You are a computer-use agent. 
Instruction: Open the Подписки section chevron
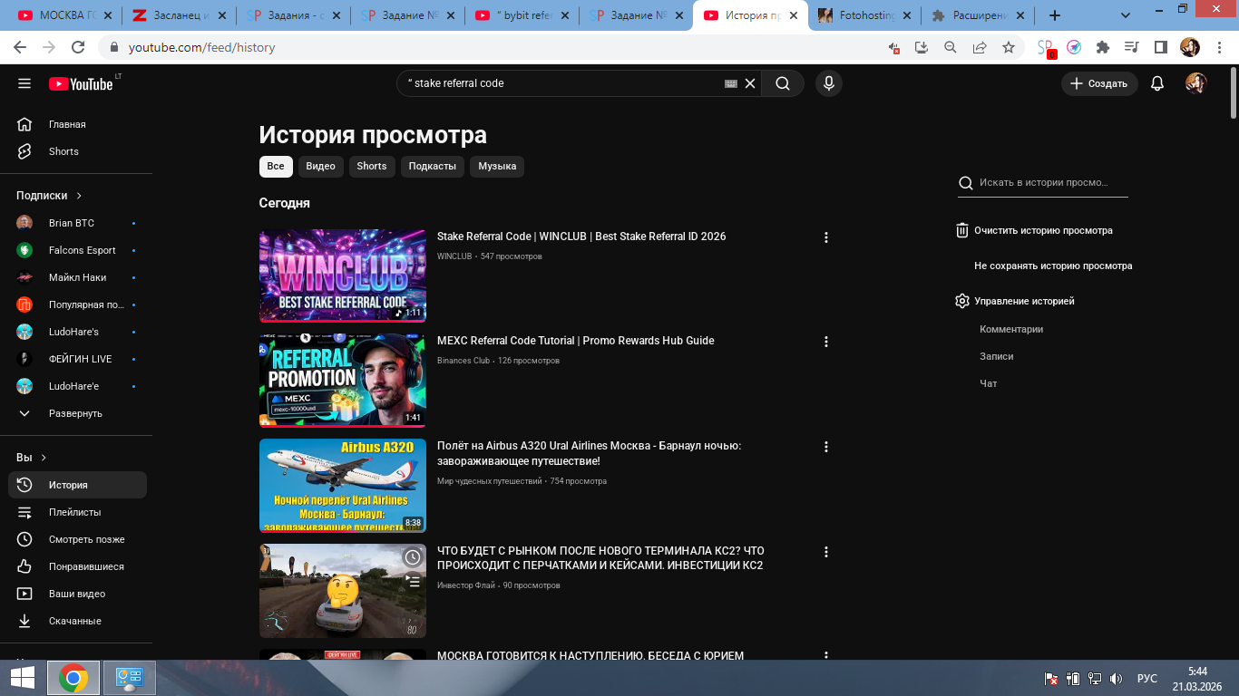[x=79, y=196]
